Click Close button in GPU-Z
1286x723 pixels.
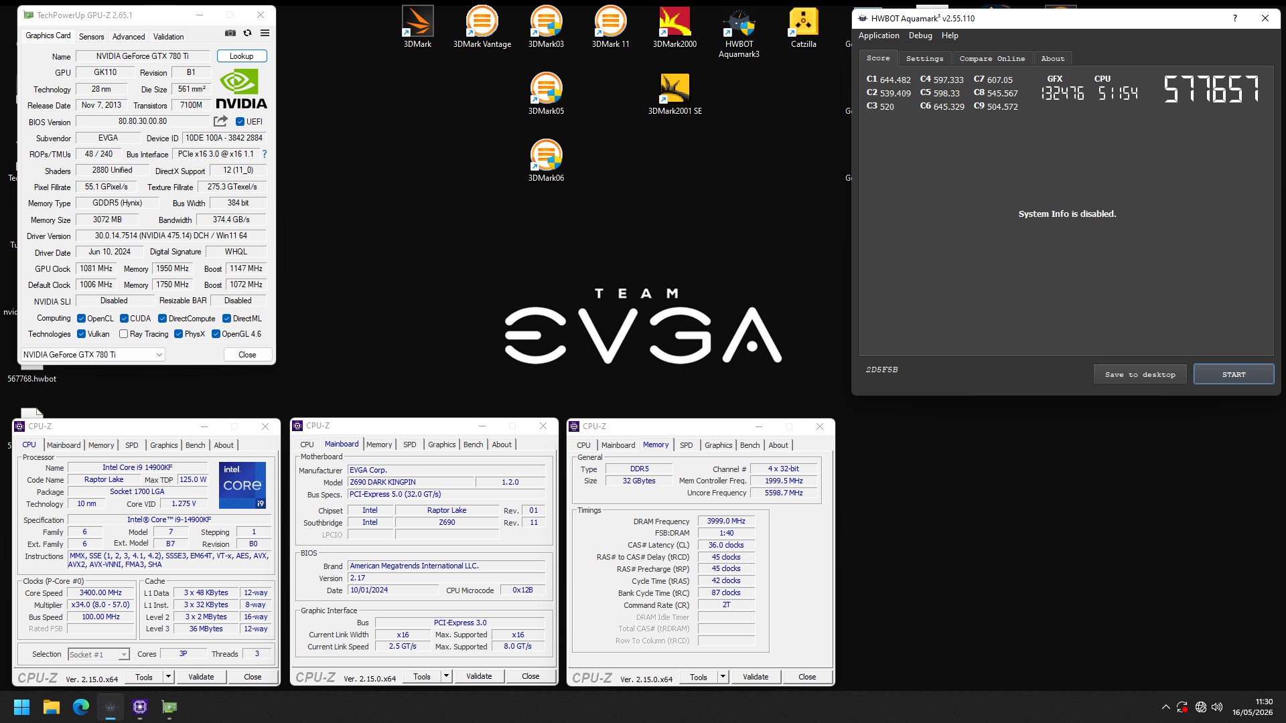pos(247,355)
